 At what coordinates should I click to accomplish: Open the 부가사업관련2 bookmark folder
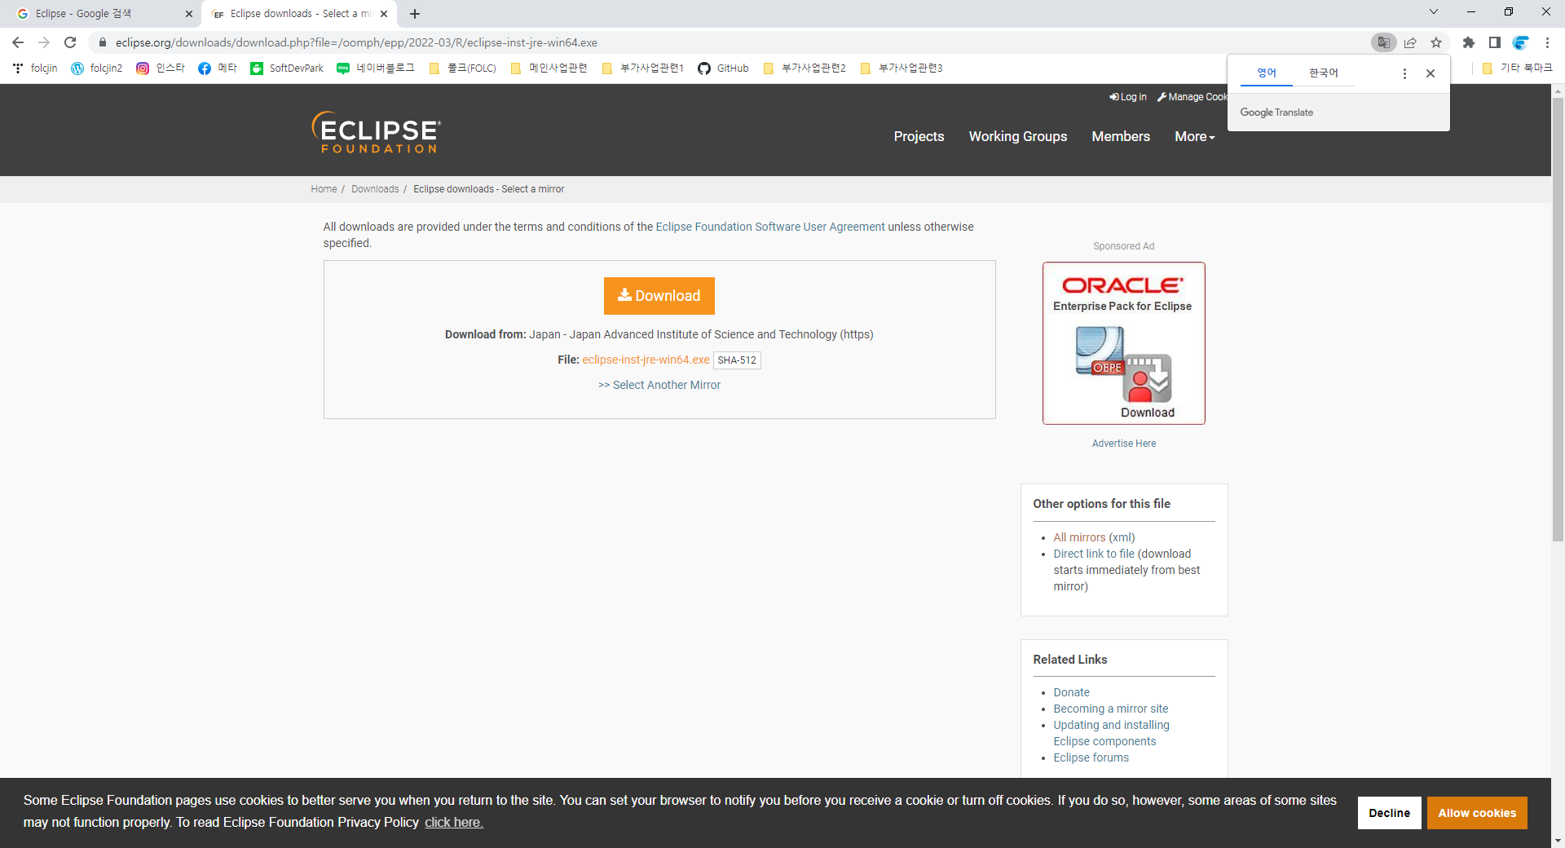point(805,68)
